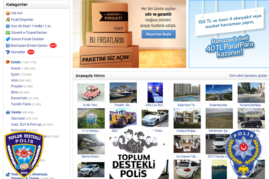
Task: Open the Vasıta category
Action: (x=16, y=112)
